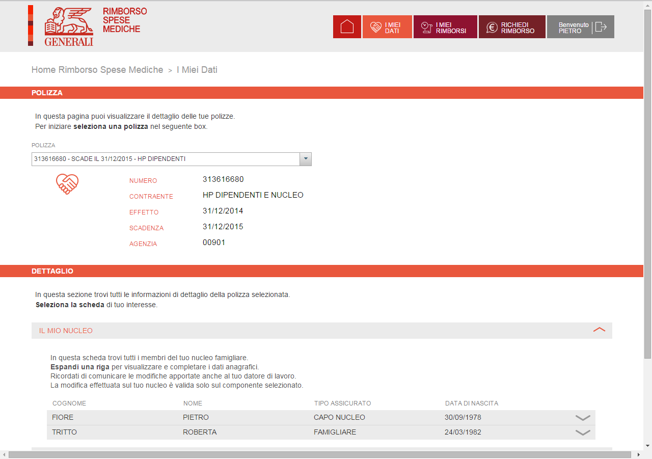This screenshot has width=652, height=459.
Task: Click the scroll left arrow at bottom
Action: pos(4,454)
